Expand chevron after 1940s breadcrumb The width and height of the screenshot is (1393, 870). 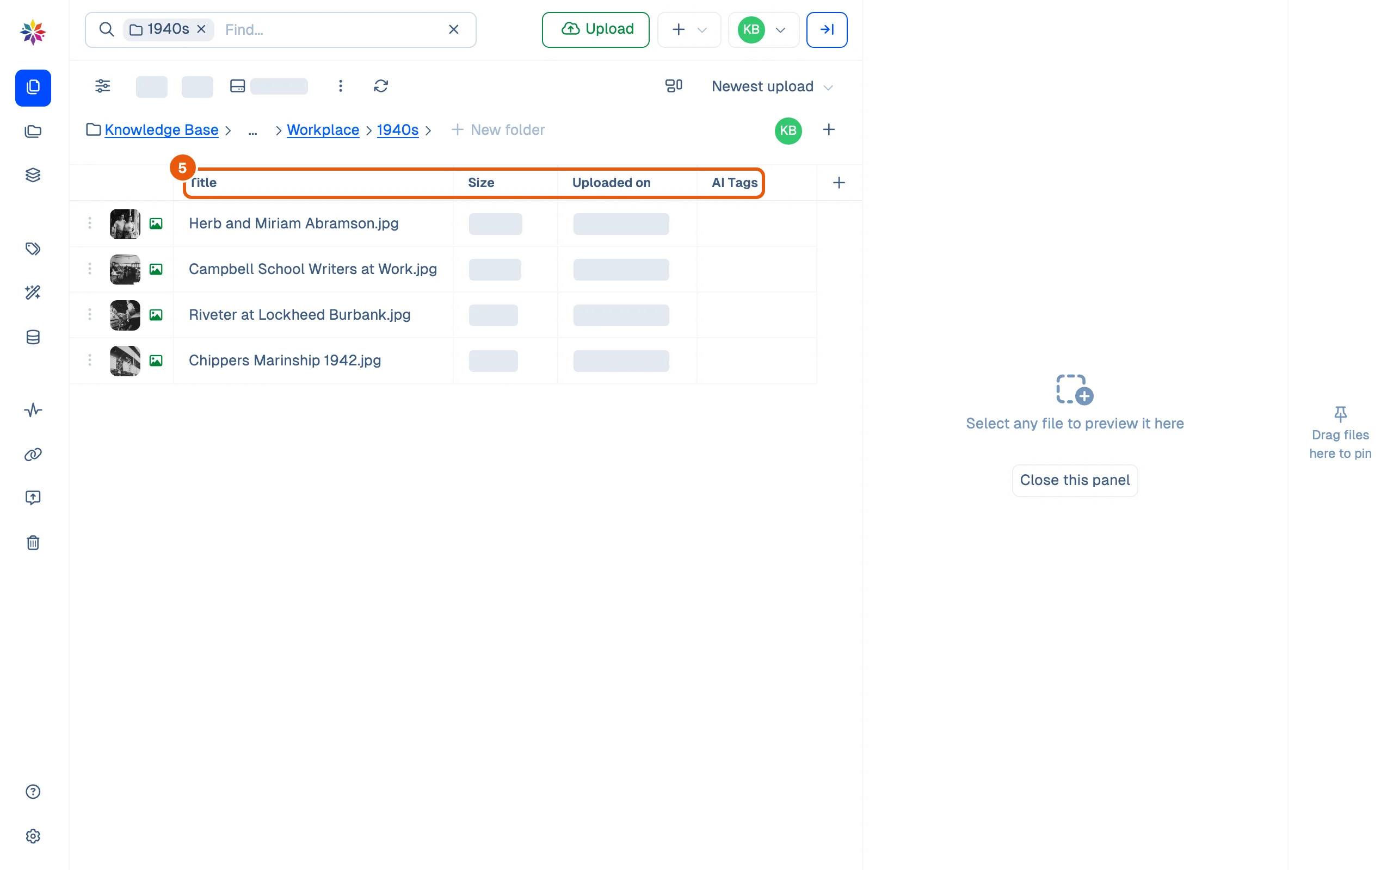click(428, 130)
